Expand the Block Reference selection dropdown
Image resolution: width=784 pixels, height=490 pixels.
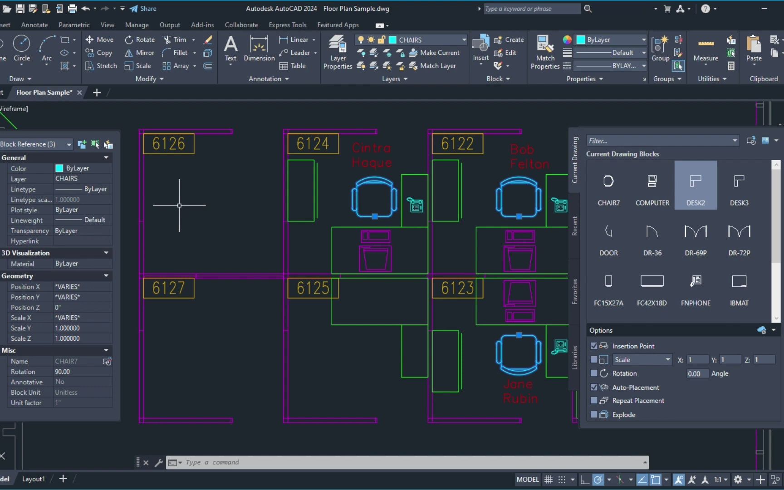coord(69,144)
